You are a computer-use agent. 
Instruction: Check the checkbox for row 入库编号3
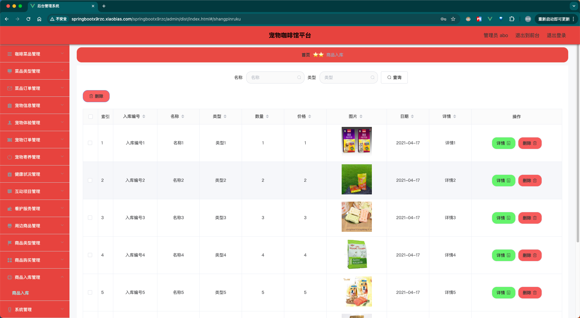pos(90,218)
